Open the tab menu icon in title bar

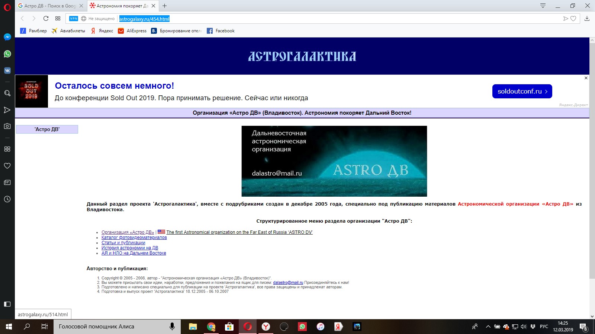click(x=543, y=6)
